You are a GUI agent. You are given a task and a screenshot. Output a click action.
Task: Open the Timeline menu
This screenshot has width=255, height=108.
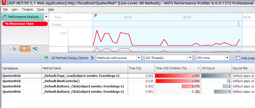coord(27,9)
